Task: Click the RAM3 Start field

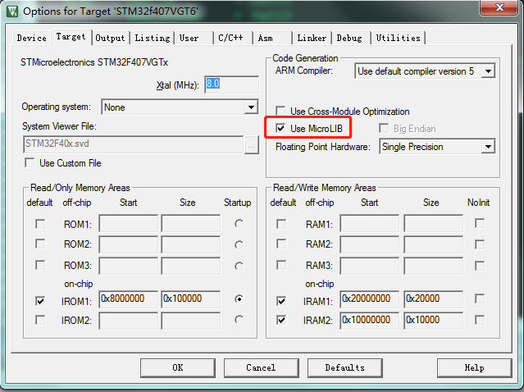Action: click(369, 266)
